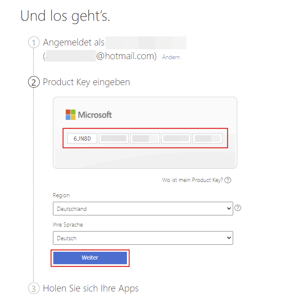The width and height of the screenshot is (284, 308).
Task: Open the Region dropdown showing Deutschland
Action: pyautogui.click(x=143, y=209)
